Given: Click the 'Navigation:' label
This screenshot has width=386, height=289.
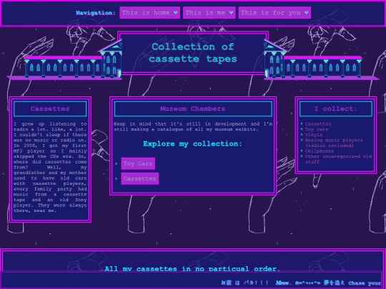Looking at the screenshot, I should 96,13.
